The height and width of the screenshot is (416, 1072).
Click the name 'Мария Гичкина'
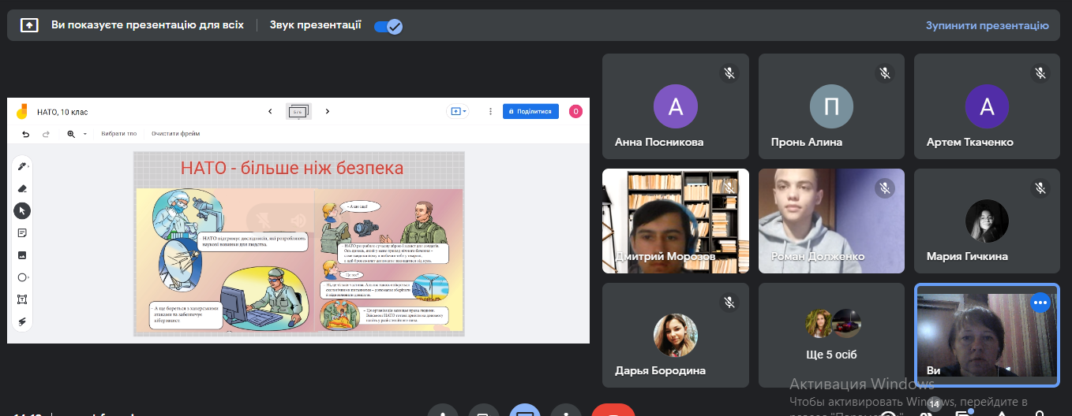(967, 257)
